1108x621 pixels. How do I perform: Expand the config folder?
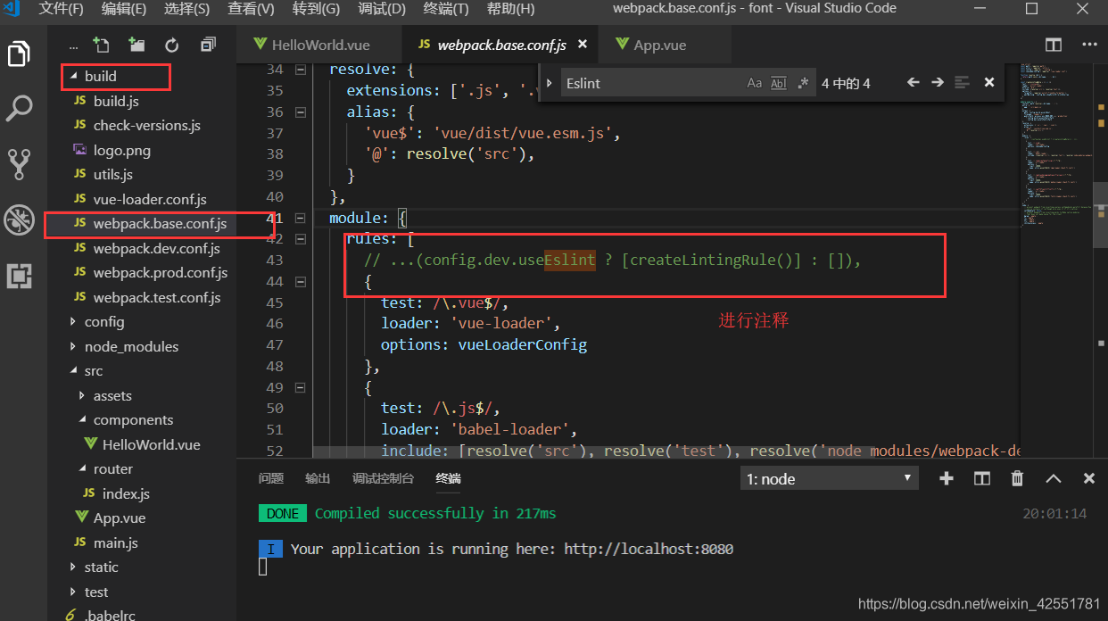pos(74,322)
